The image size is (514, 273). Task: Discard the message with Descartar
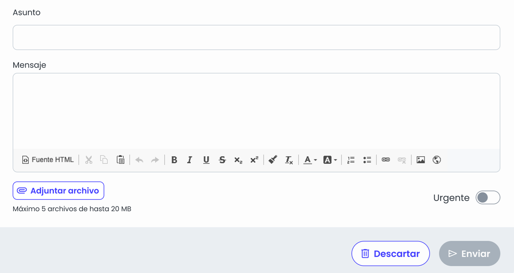point(391,254)
